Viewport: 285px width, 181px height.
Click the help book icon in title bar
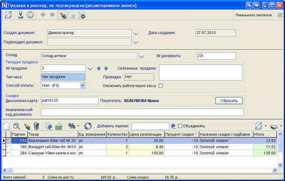[257, 5]
